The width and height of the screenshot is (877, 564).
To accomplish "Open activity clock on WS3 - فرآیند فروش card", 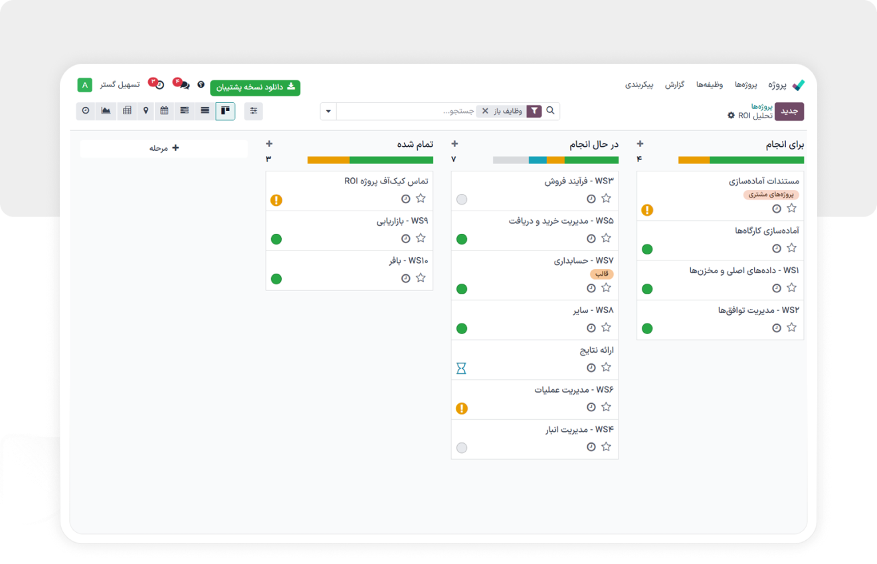I will pos(591,199).
